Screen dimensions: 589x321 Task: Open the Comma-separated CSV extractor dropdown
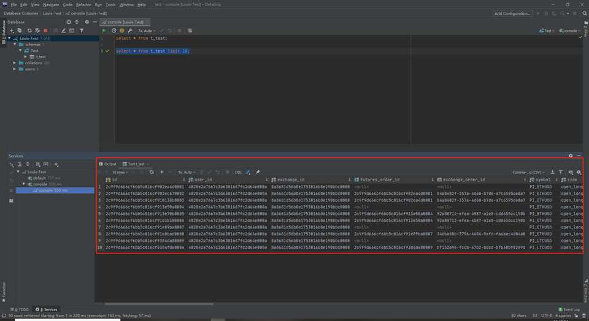coord(528,172)
